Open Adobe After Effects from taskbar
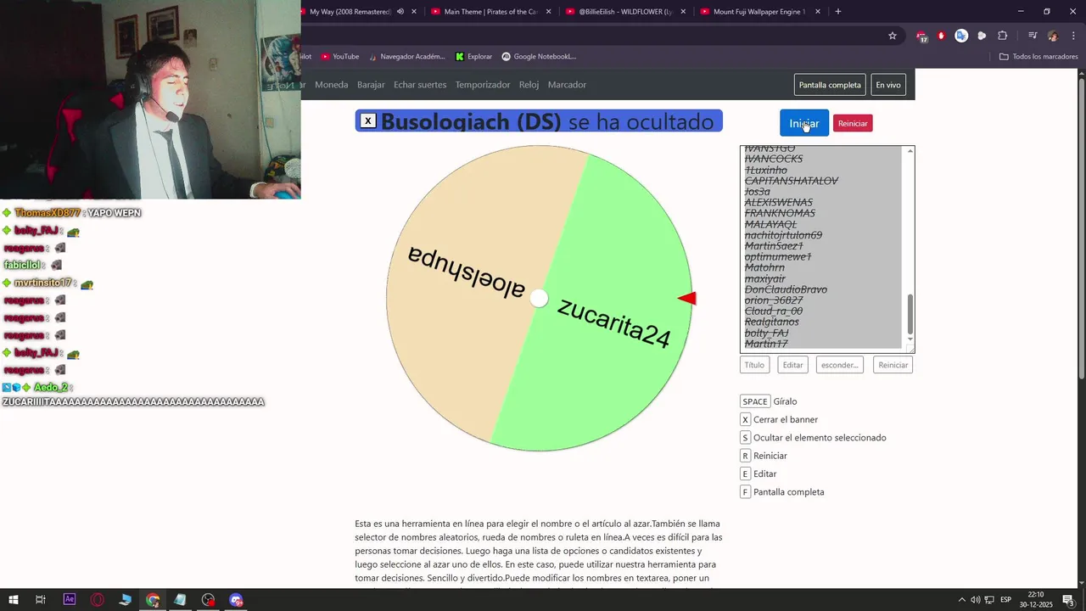 click(x=70, y=599)
